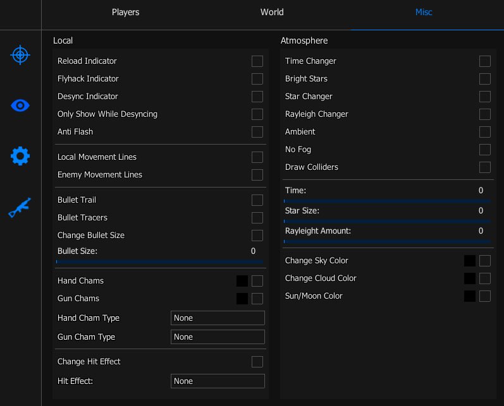This screenshot has height=406, width=504.
Task: Click the Rayleight Amount slider track
Action: (387, 241)
